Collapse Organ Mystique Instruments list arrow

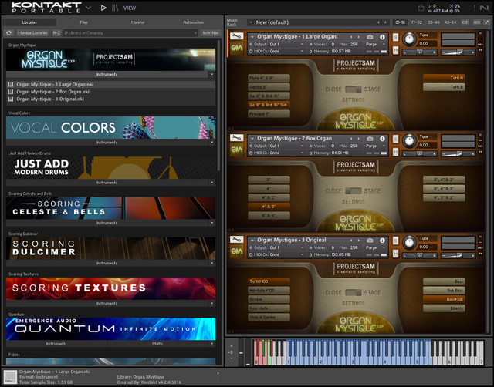click(x=211, y=74)
